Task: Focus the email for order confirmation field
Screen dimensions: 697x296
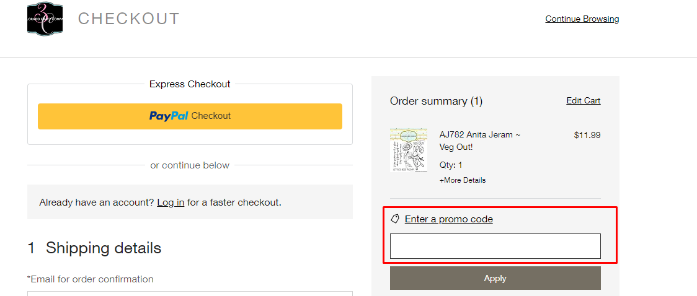Action: pos(190,294)
